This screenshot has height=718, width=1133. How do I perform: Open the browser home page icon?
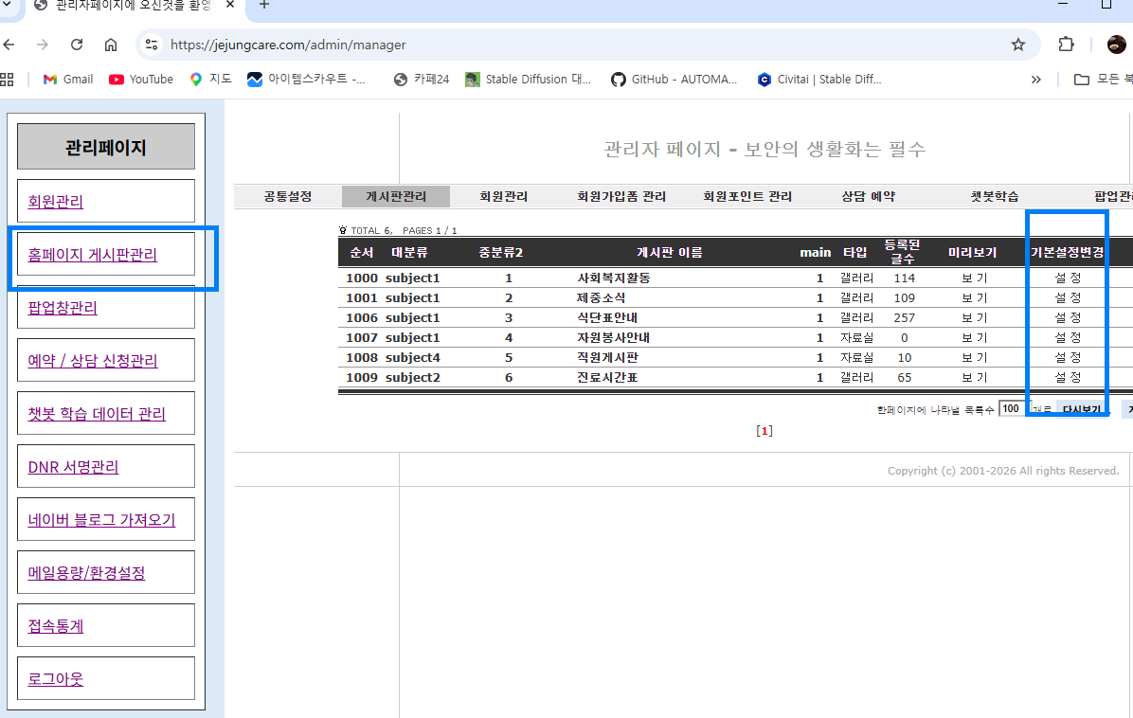point(111,45)
